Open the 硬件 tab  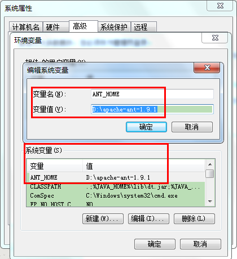[56, 27]
